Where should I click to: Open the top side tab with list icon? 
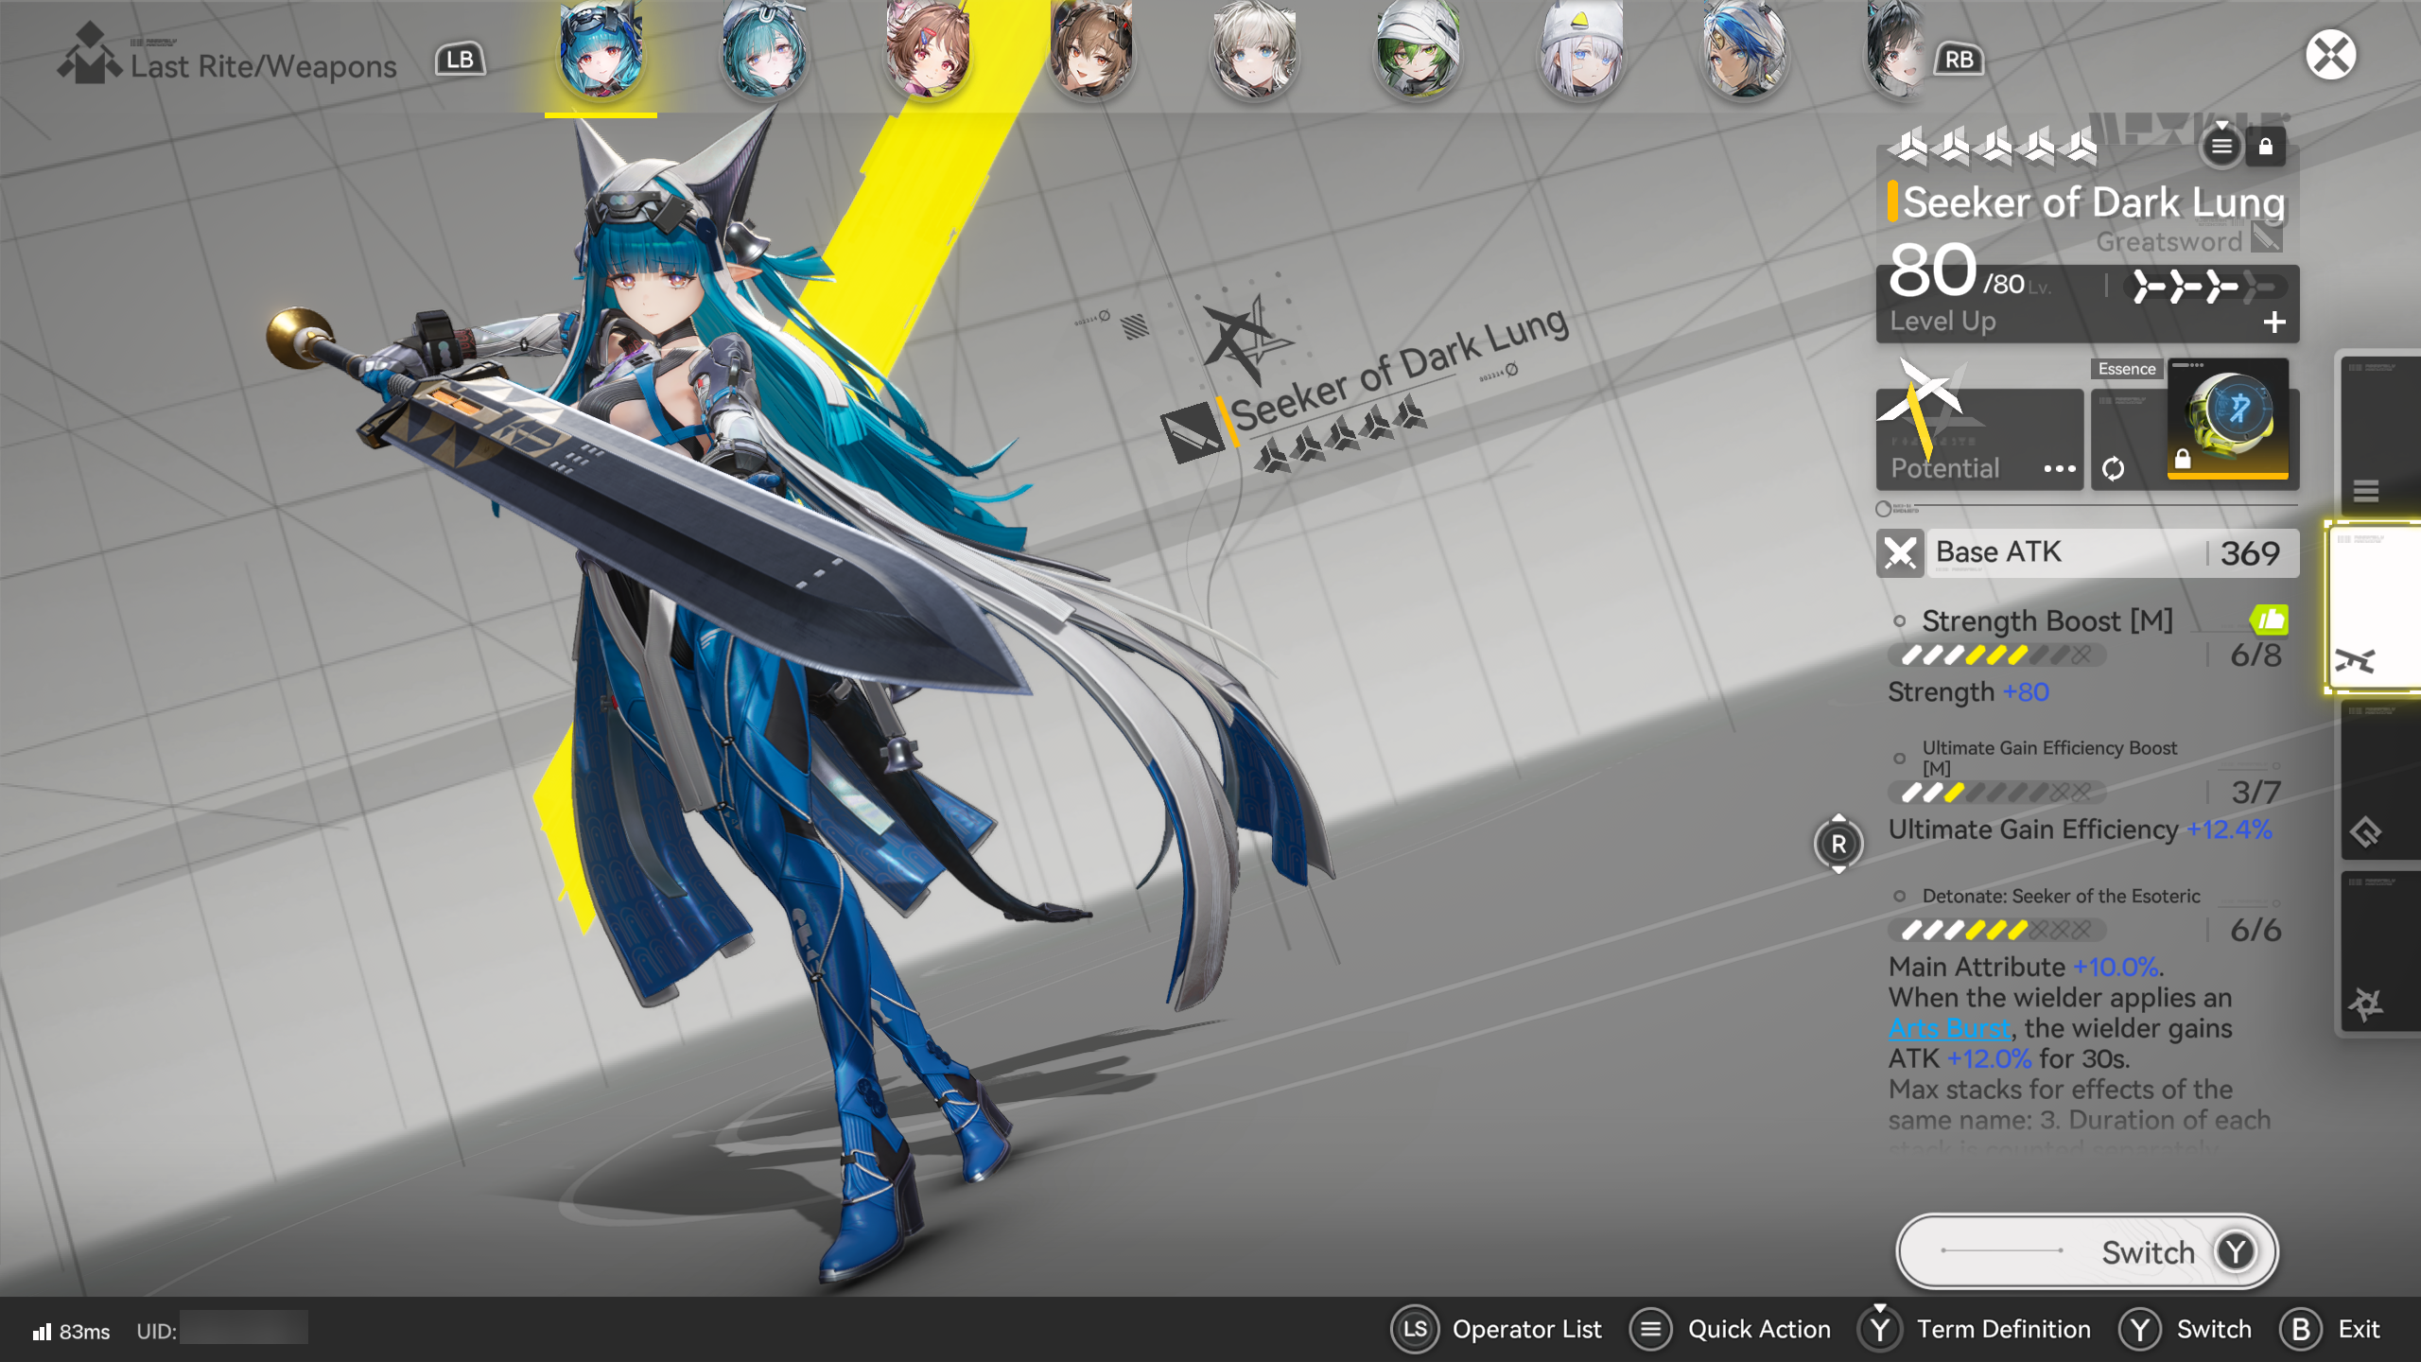click(x=2366, y=491)
